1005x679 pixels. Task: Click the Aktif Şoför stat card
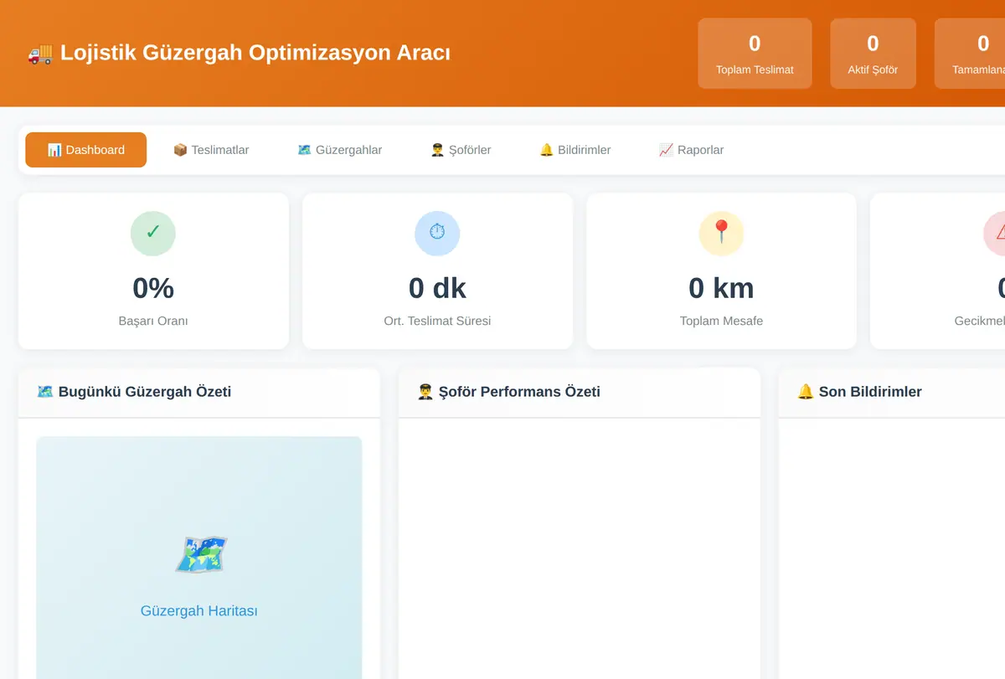tap(873, 53)
